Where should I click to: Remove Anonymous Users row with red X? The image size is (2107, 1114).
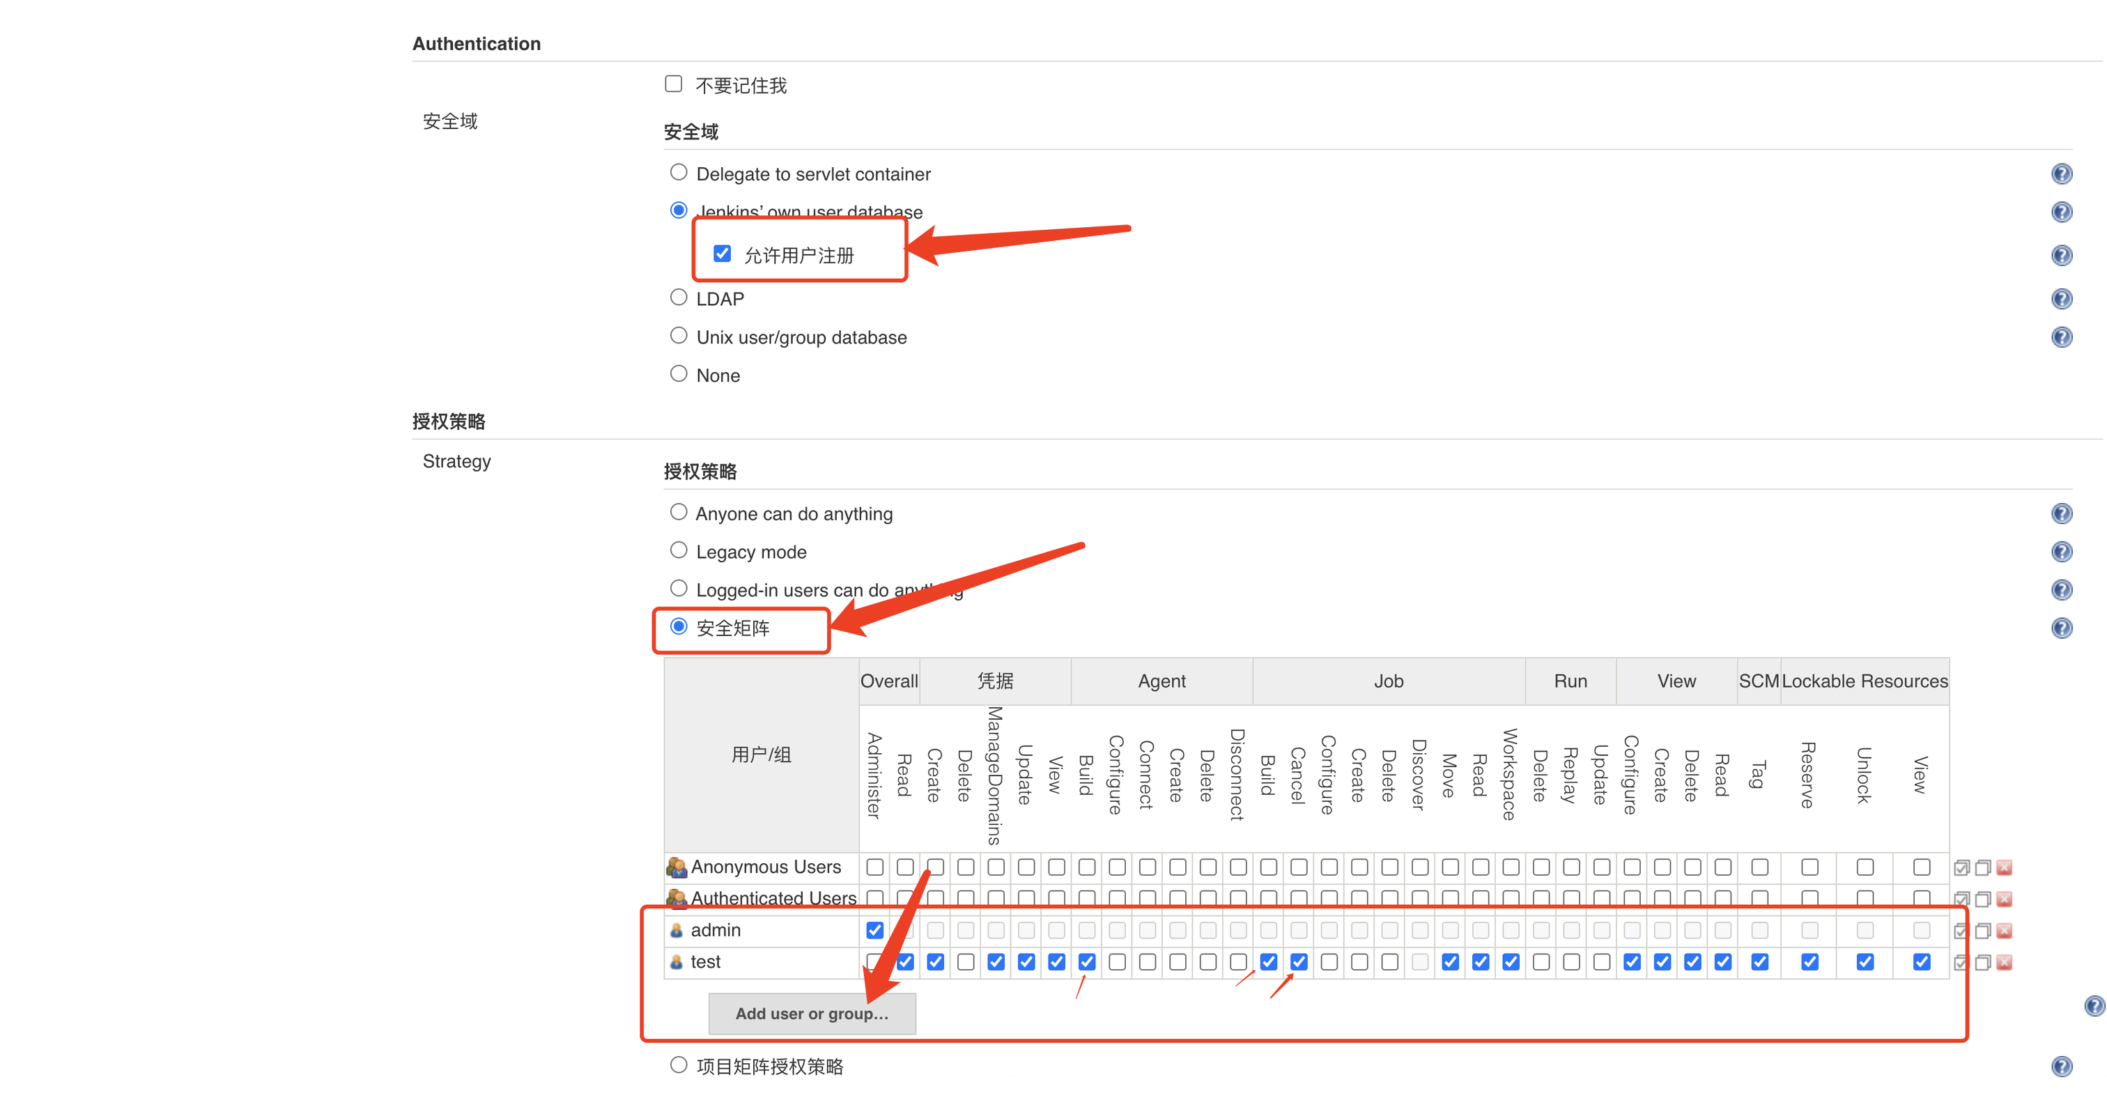[2004, 868]
